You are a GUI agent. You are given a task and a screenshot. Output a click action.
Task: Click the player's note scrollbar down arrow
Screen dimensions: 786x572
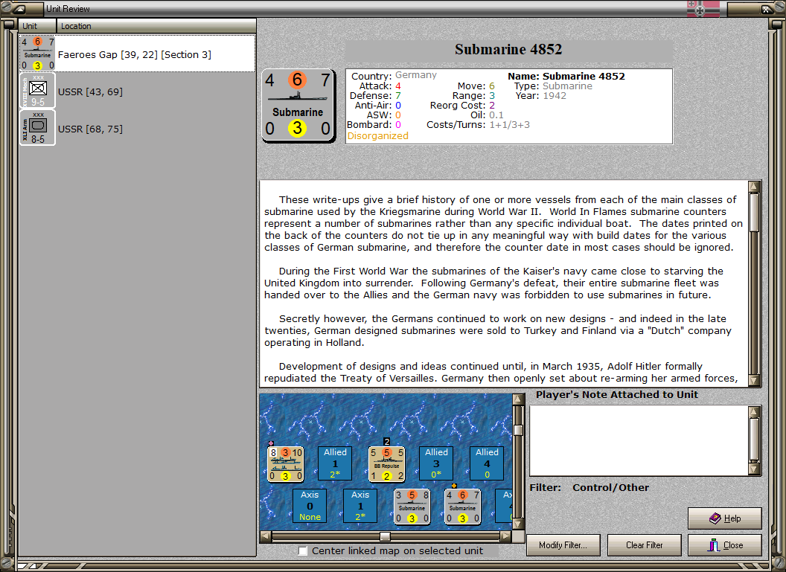[x=754, y=469]
